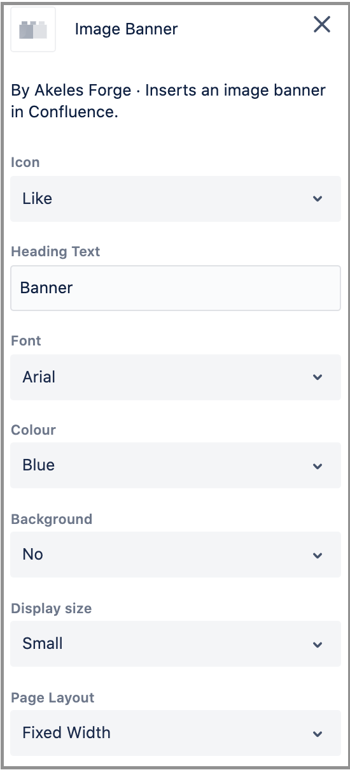
Task: Click the Heading Text field label
Action: 55,252
